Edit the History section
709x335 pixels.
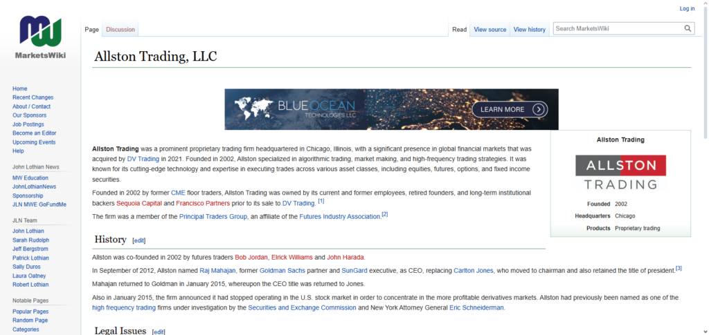coord(139,240)
